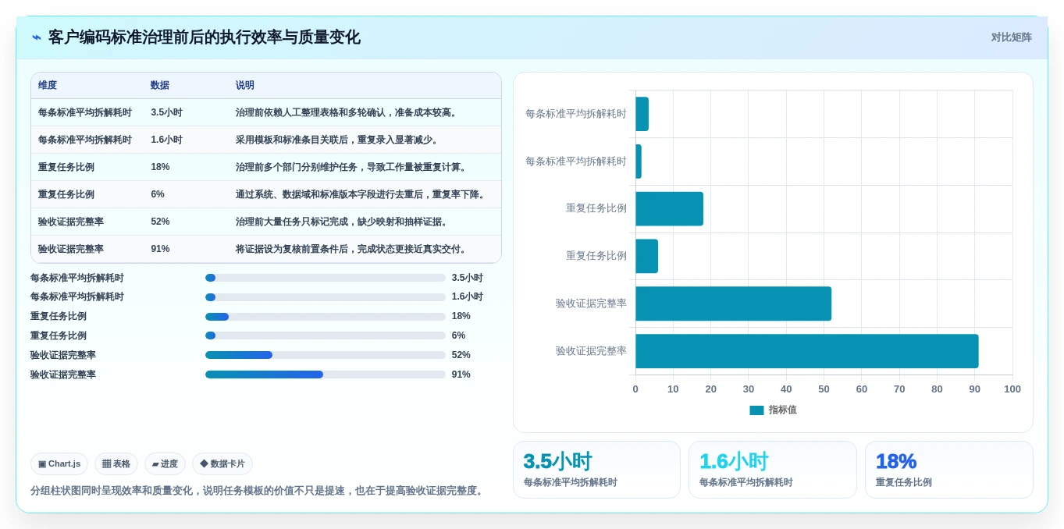The width and height of the screenshot is (1064, 529).
Task: Click the 91% cell in the table
Action: point(160,249)
